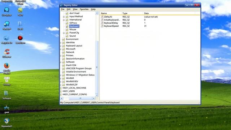This screenshot has width=231, height=130.
Task: Click the Registry Editor title bar icon
Action: [61, 5]
